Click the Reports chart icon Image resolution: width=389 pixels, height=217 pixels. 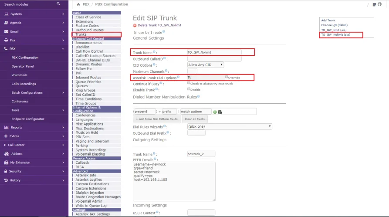[x=7, y=127]
